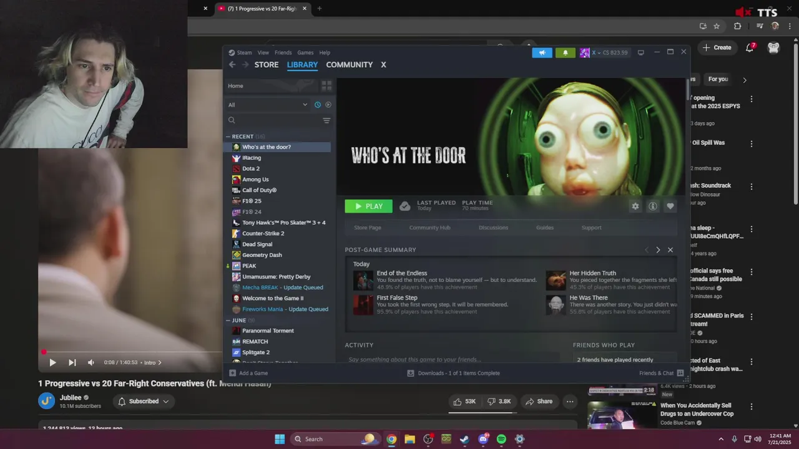Open game settings gear for Who's at the Door

tap(635, 206)
